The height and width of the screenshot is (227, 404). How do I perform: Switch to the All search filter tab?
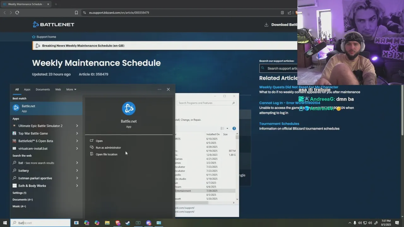coord(17,90)
